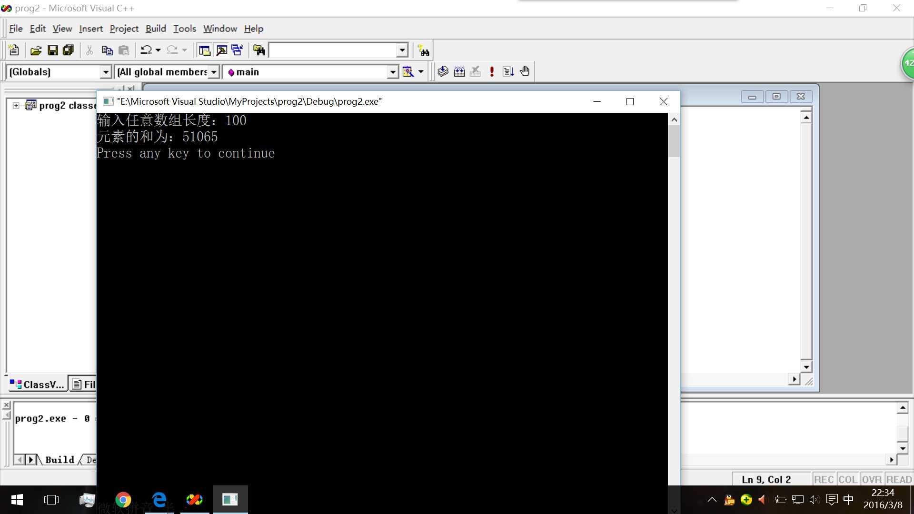Viewport: 914px width, 514px height.
Task: Open the (Globals) class dropdown
Action: click(x=106, y=72)
